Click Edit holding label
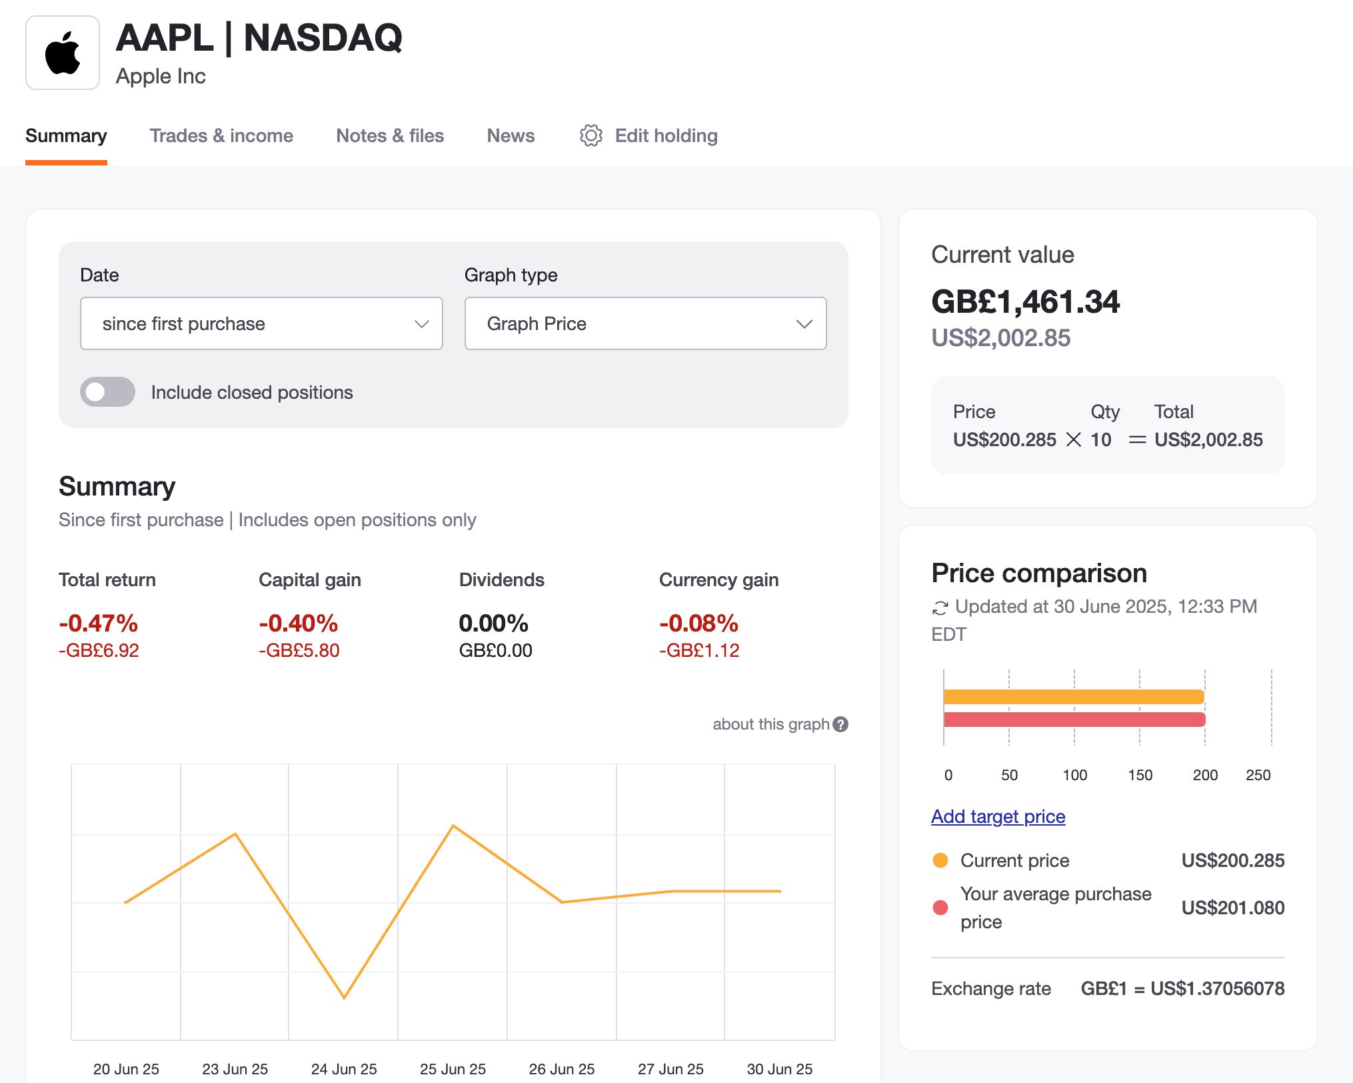Image resolution: width=1353 pixels, height=1083 pixels. tap(667, 136)
